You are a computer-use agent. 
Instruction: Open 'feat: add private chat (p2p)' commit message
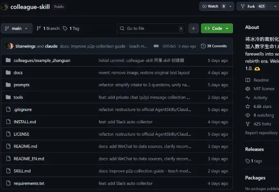[144, 97]
